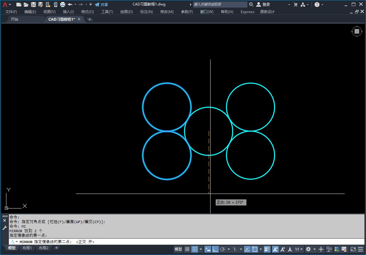Toggle lineweight display in status bar

[x=267, y=249]
